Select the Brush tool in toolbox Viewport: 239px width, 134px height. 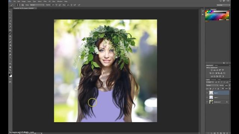pyautogui.click(x=10, y=33)
